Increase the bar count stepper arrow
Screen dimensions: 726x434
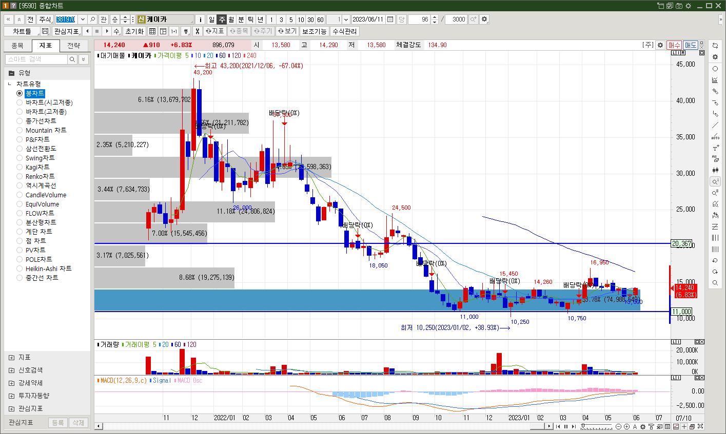435,17
